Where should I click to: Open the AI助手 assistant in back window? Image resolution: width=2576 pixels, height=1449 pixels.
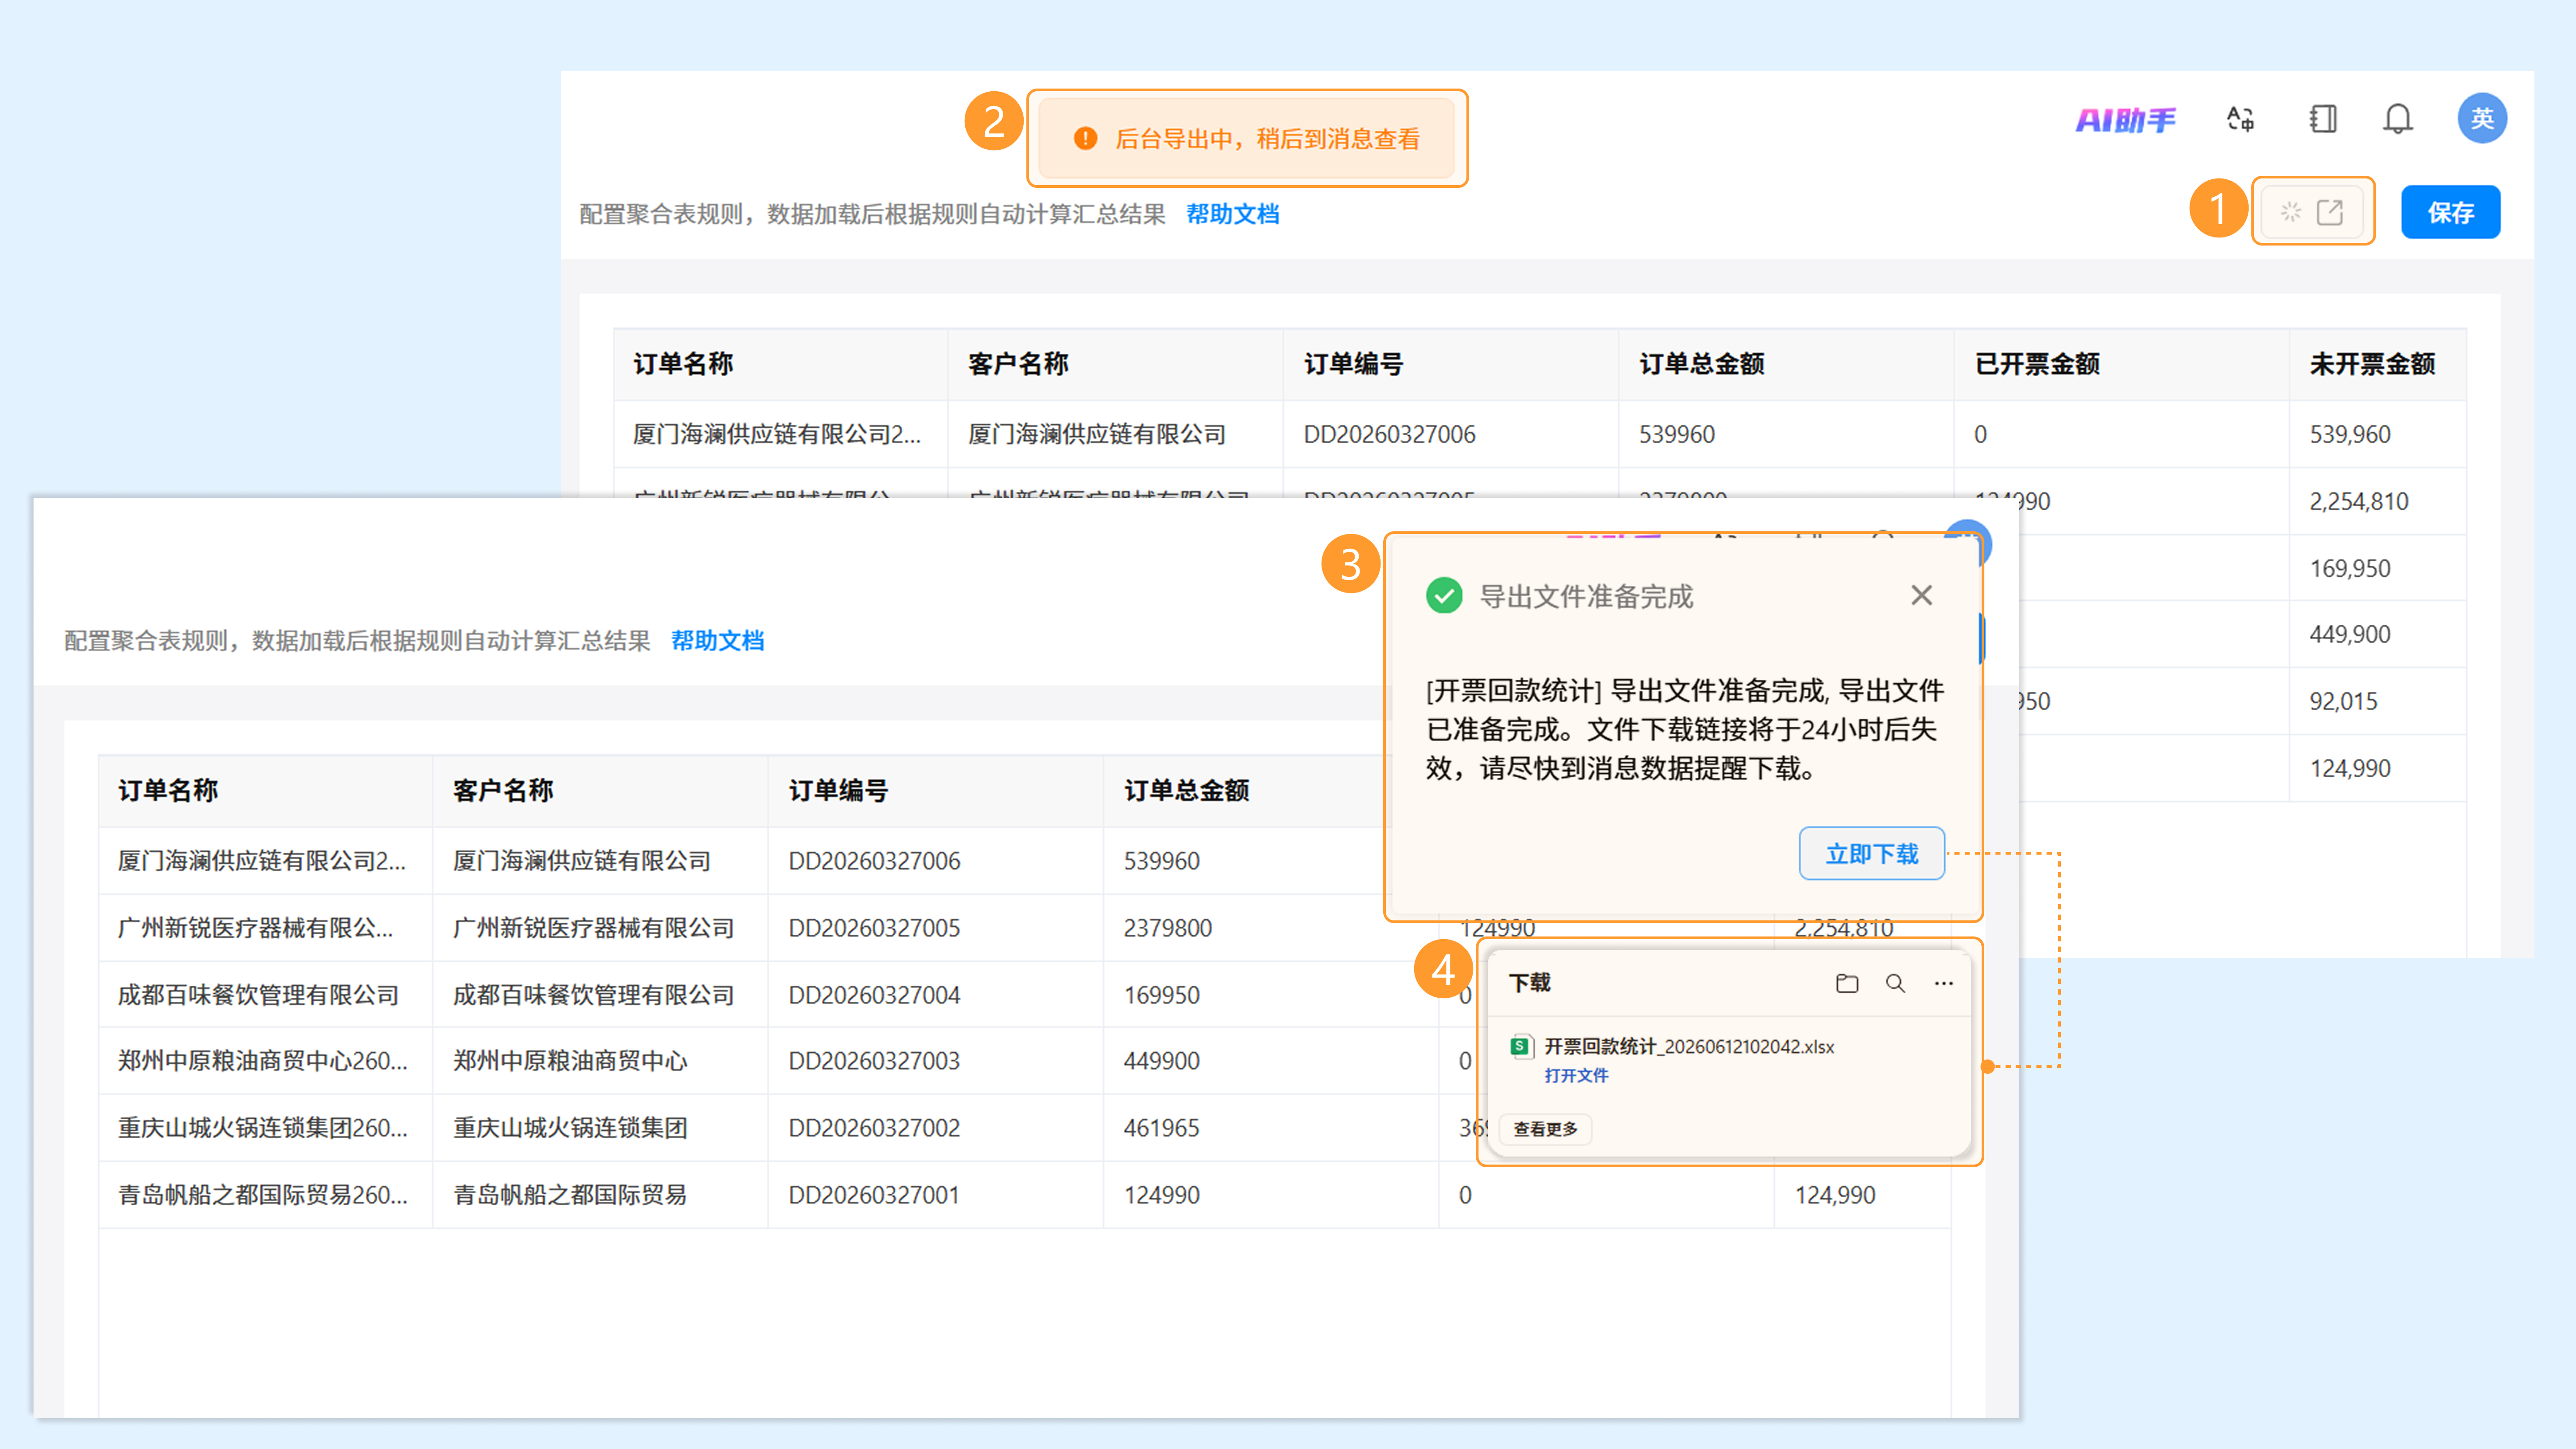(2125, 120)
